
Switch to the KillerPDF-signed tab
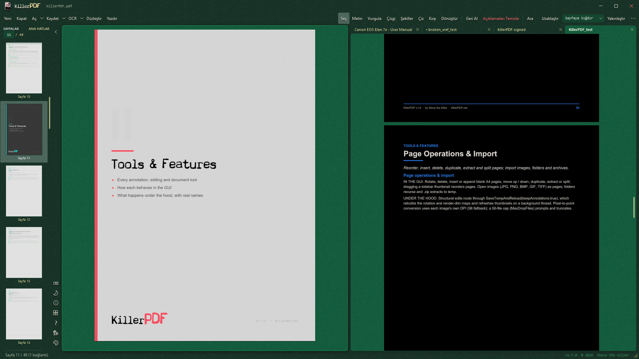click(x=512, y=30)
